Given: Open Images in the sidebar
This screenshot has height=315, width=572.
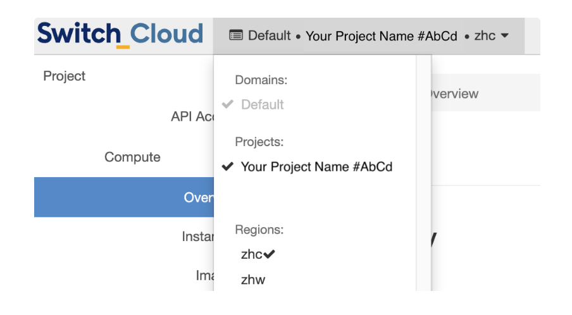Looking at the screenshot, I should (x=204, y=275).
